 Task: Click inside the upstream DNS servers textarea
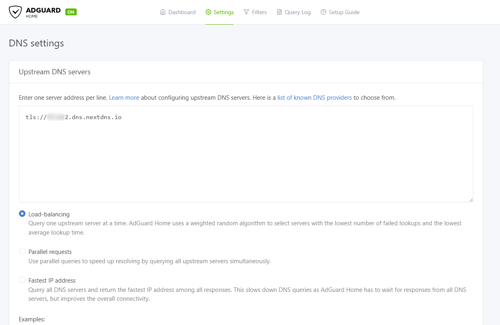246,154
